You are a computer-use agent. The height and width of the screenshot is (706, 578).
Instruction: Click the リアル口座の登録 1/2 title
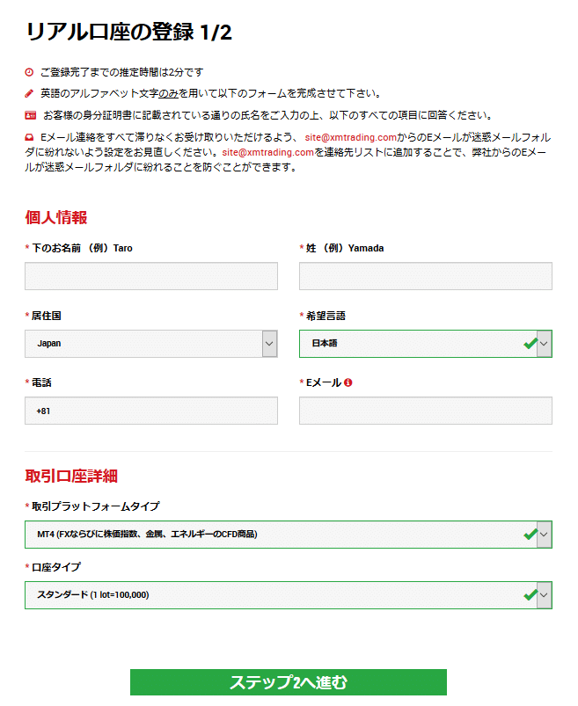coord(128,32)
